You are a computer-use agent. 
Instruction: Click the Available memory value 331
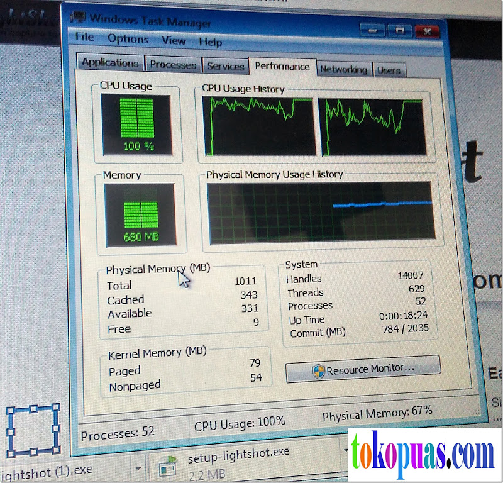click(x=250, y=308)
